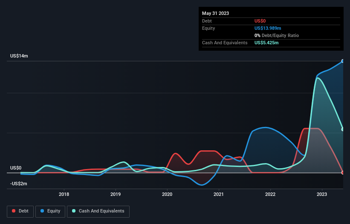350x224 pixels.
Task: Click the blue Equity legend dot
Action: tap(42, 211)
